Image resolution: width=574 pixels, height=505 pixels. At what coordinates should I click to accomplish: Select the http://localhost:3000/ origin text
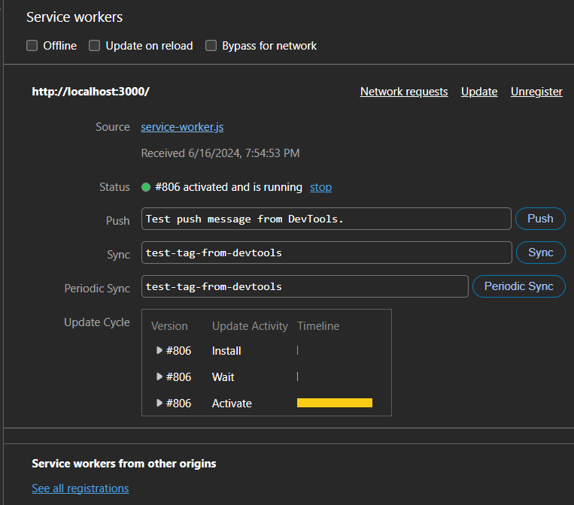(90, 92)
